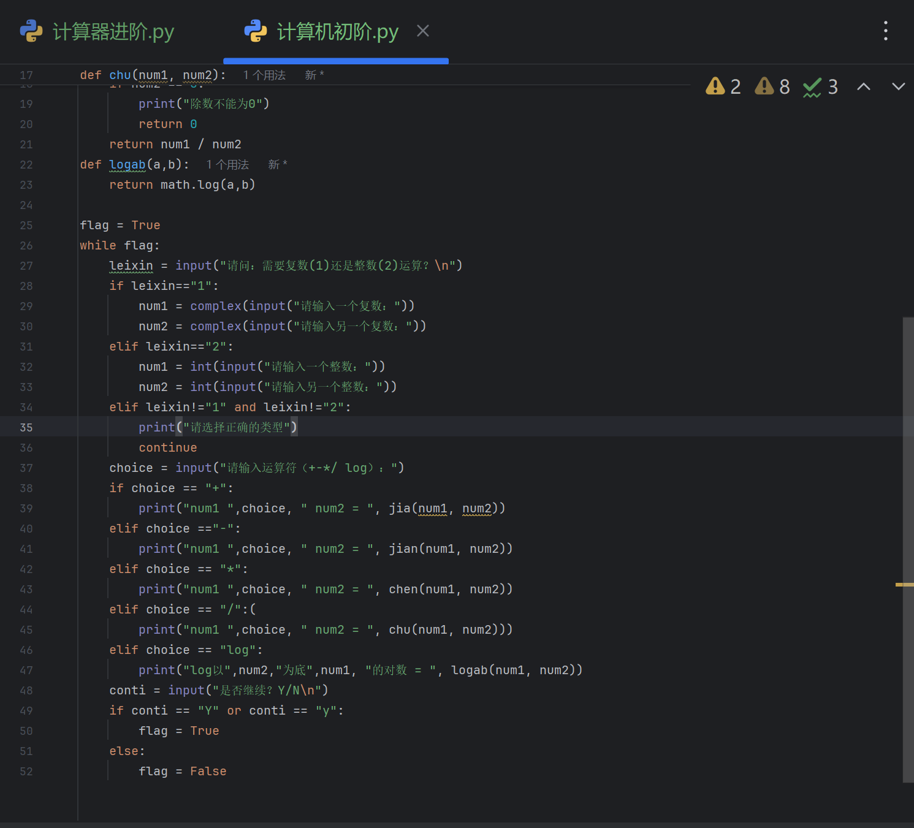Click the 'else:' keyword on line 51

click(127, 751)
